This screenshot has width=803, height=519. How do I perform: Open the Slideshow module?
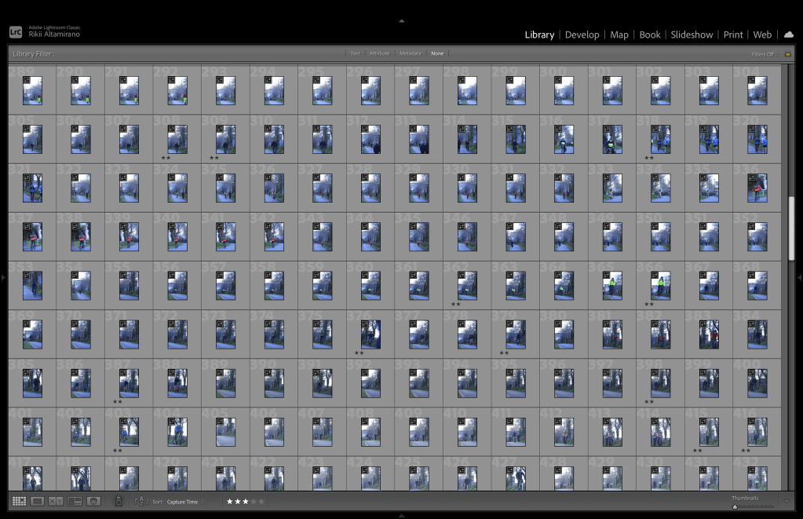click(x=692, y=35)
